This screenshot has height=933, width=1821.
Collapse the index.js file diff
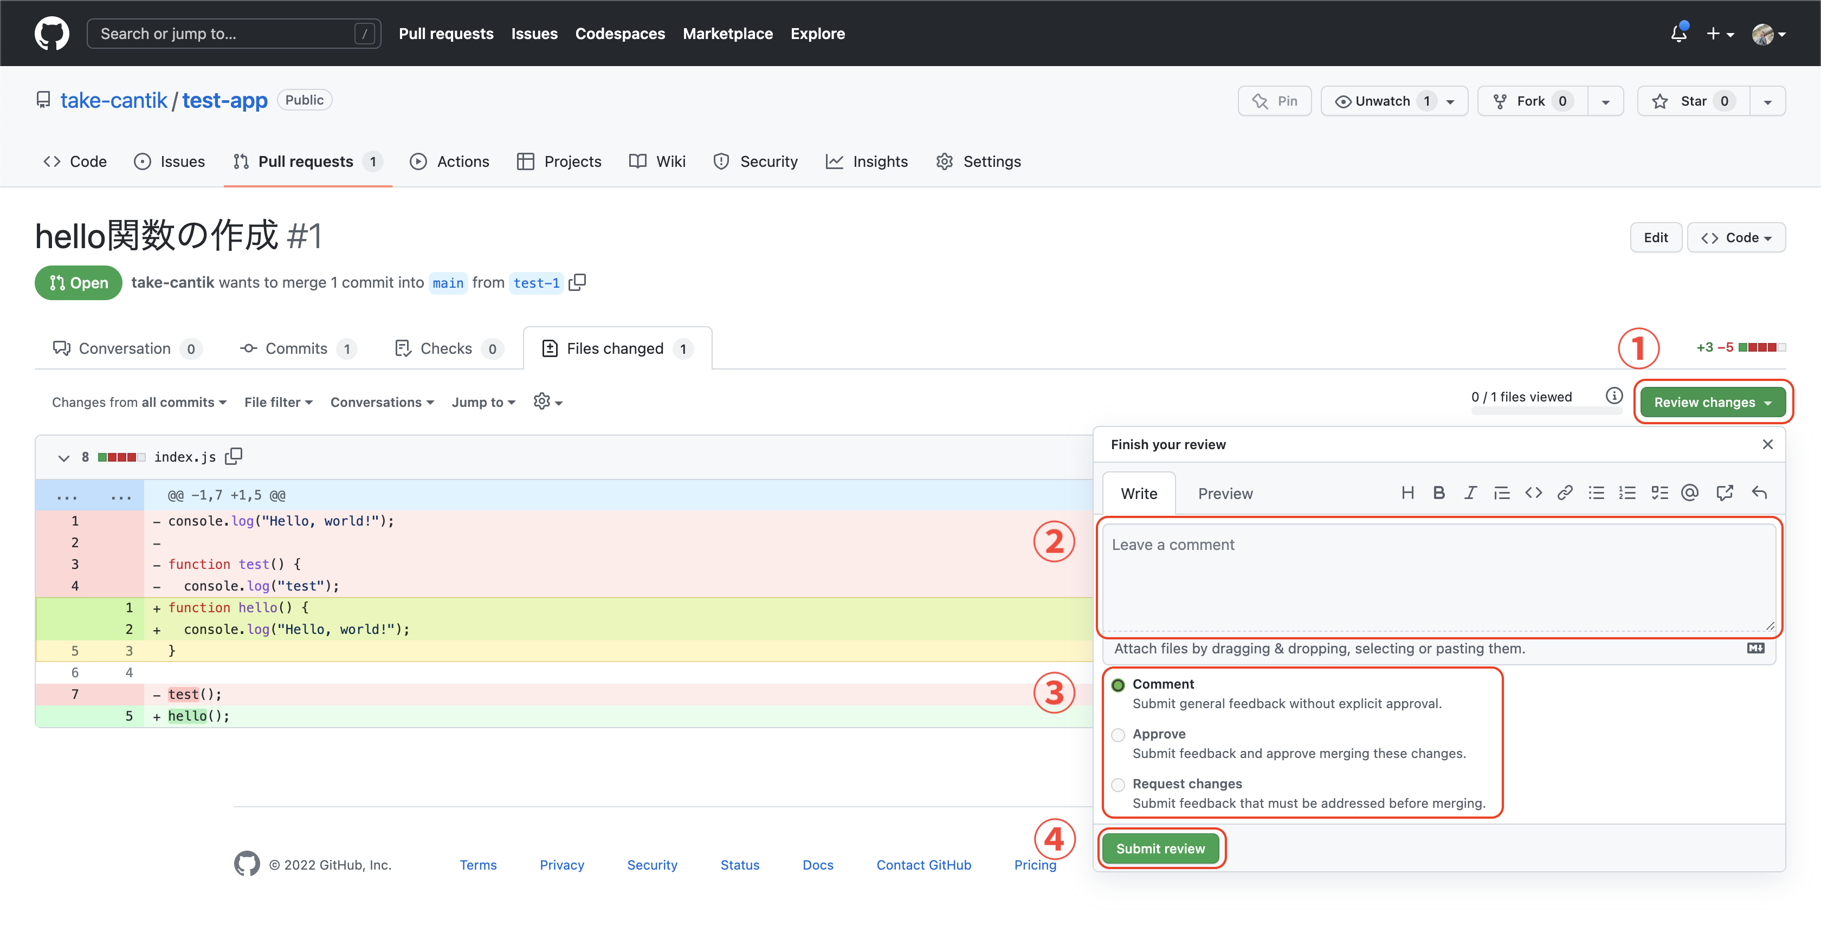pyautogui.click(x=63, y=457)
